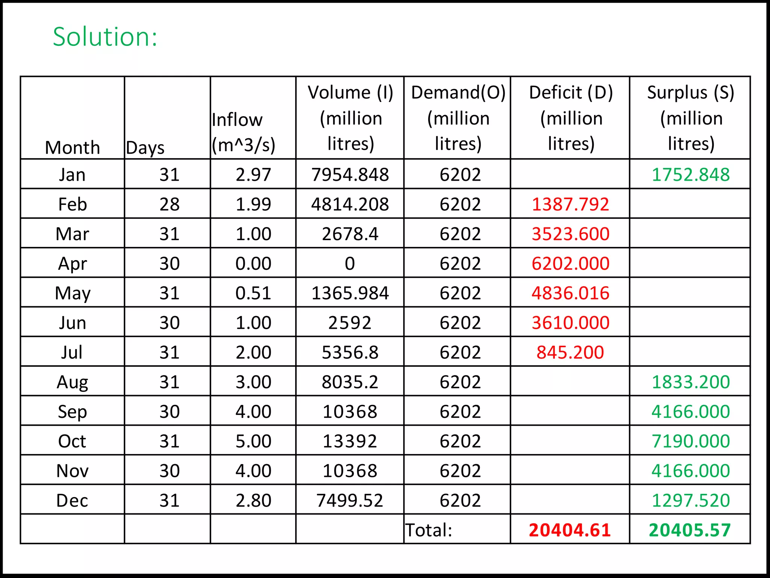Click the Inflow (m^3/s) column header

tap(243, 132)
